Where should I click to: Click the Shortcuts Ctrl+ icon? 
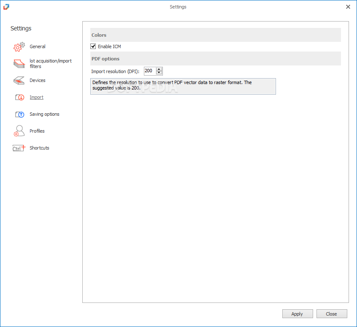tap(19, 148)
